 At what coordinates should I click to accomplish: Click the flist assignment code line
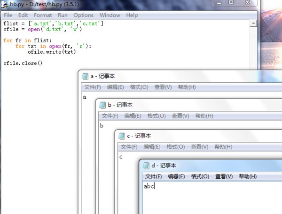point(54,24)
